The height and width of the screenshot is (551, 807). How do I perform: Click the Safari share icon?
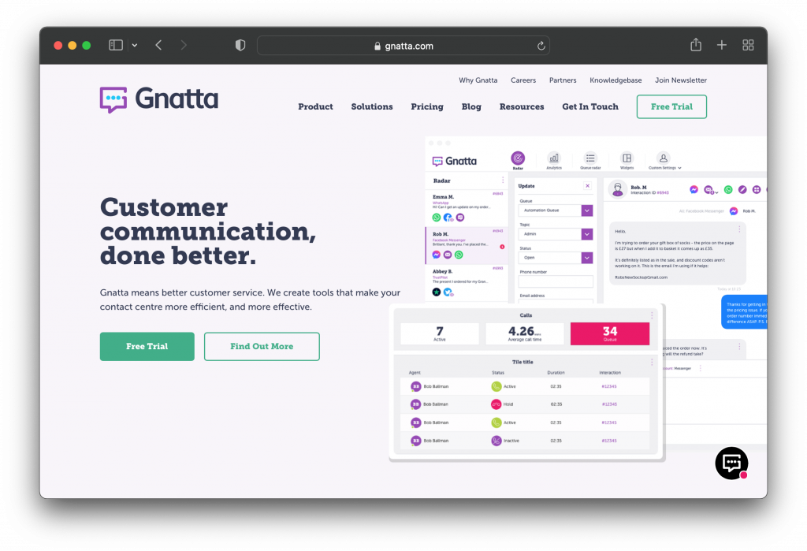696,46
